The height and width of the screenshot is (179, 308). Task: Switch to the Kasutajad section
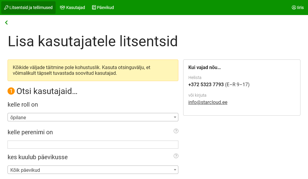[75, 8]
